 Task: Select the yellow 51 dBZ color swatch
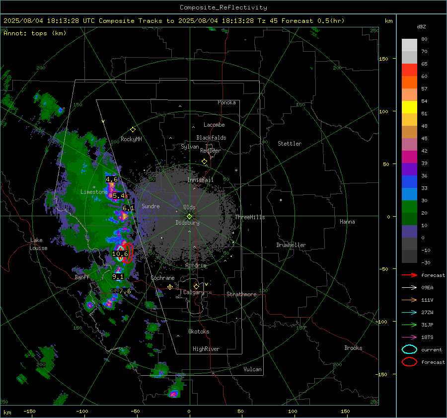[409, 107]
